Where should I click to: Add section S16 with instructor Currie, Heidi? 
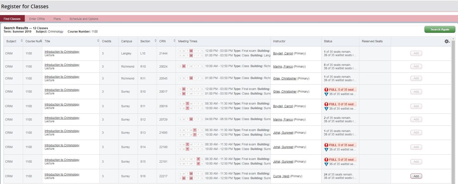point(416,176)
